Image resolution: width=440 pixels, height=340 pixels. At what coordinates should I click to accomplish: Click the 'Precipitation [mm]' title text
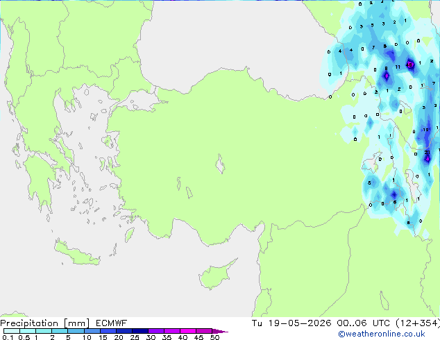point(45,323)
